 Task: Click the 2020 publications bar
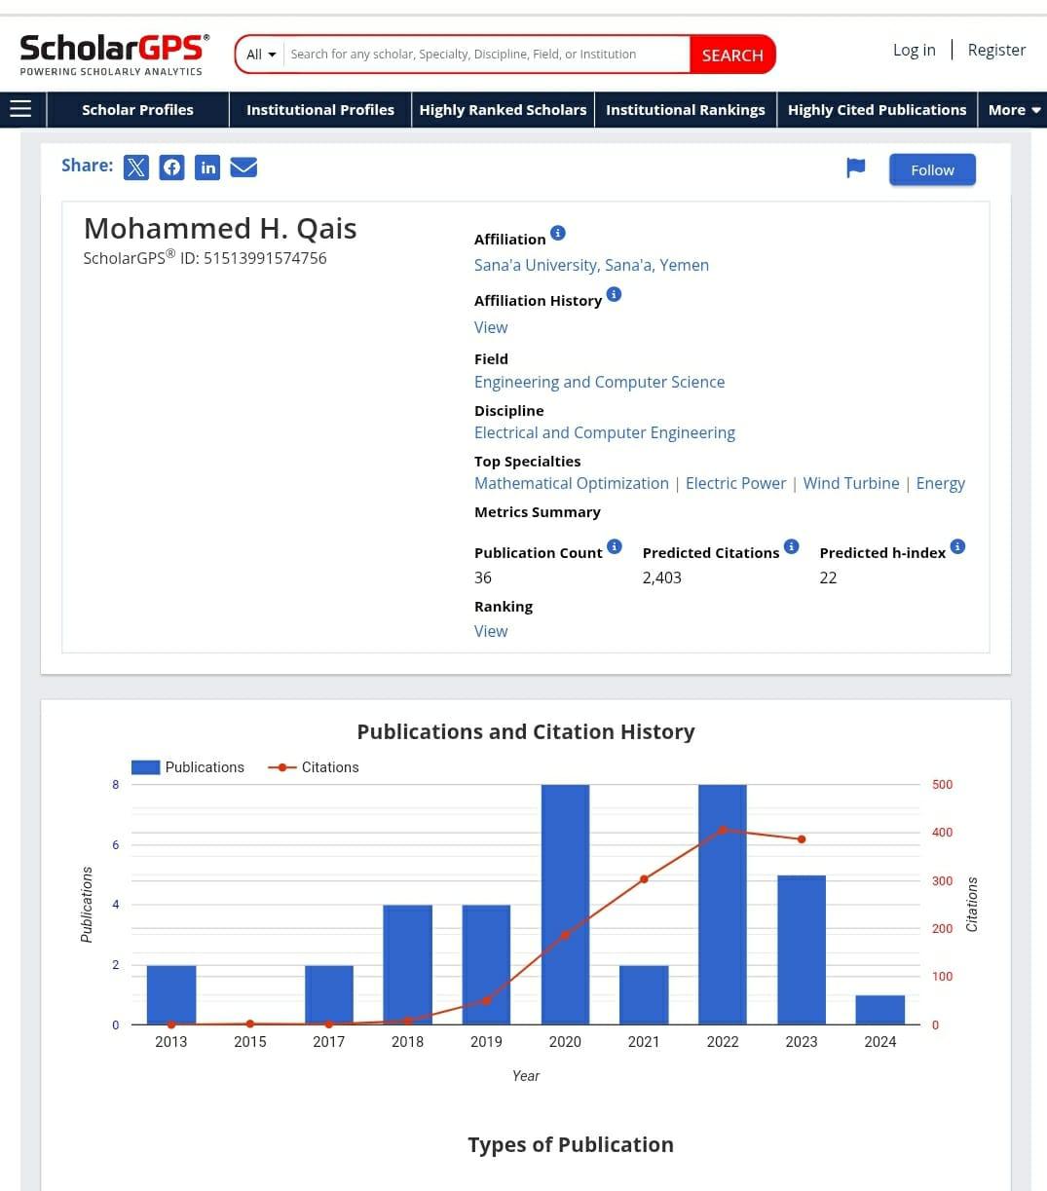(x=565, y=904)
